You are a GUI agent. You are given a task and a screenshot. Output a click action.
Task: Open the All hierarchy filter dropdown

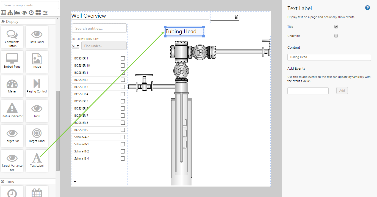[75, 46]
